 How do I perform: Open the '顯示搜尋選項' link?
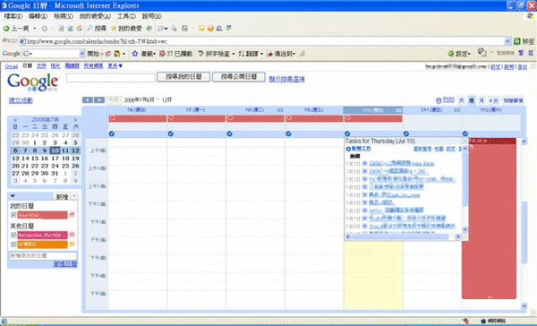(286, 79)
